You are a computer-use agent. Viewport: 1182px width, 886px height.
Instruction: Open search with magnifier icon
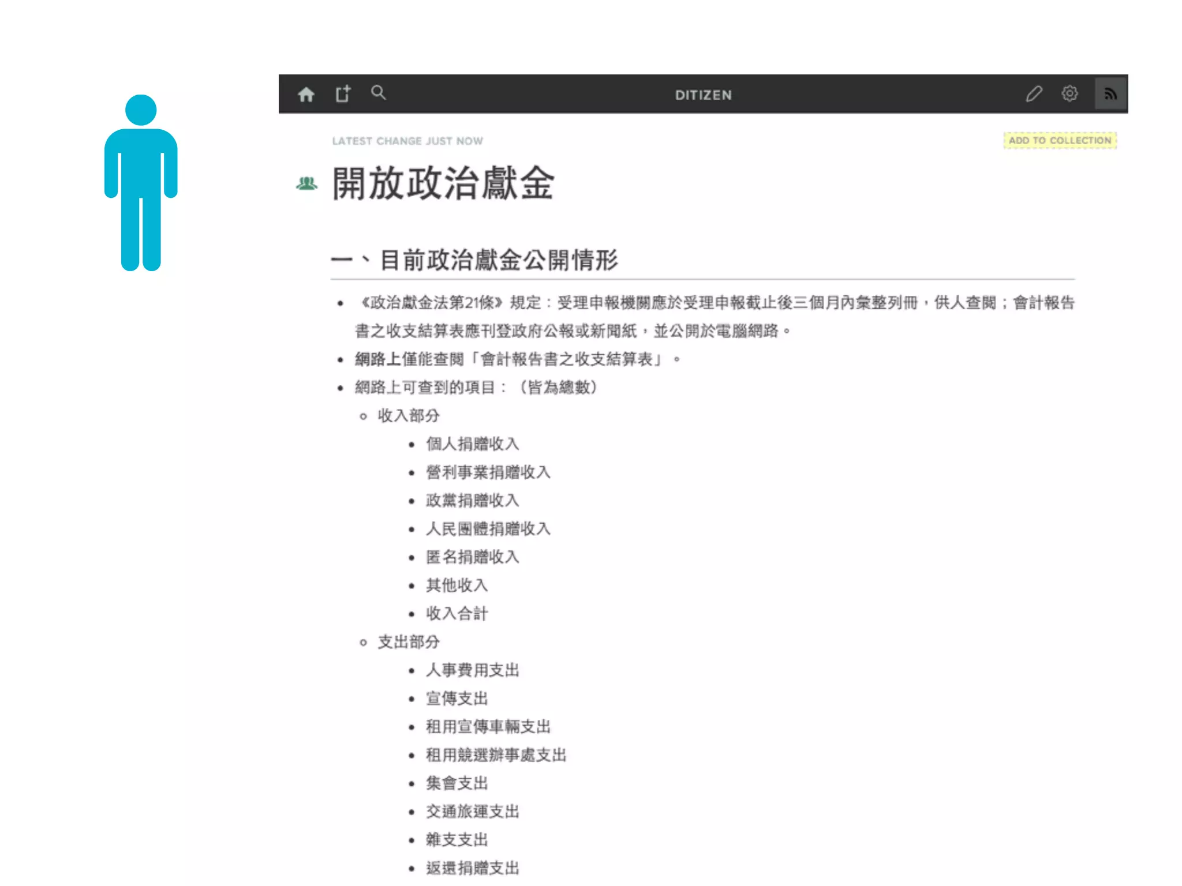(x=378, y=92)
